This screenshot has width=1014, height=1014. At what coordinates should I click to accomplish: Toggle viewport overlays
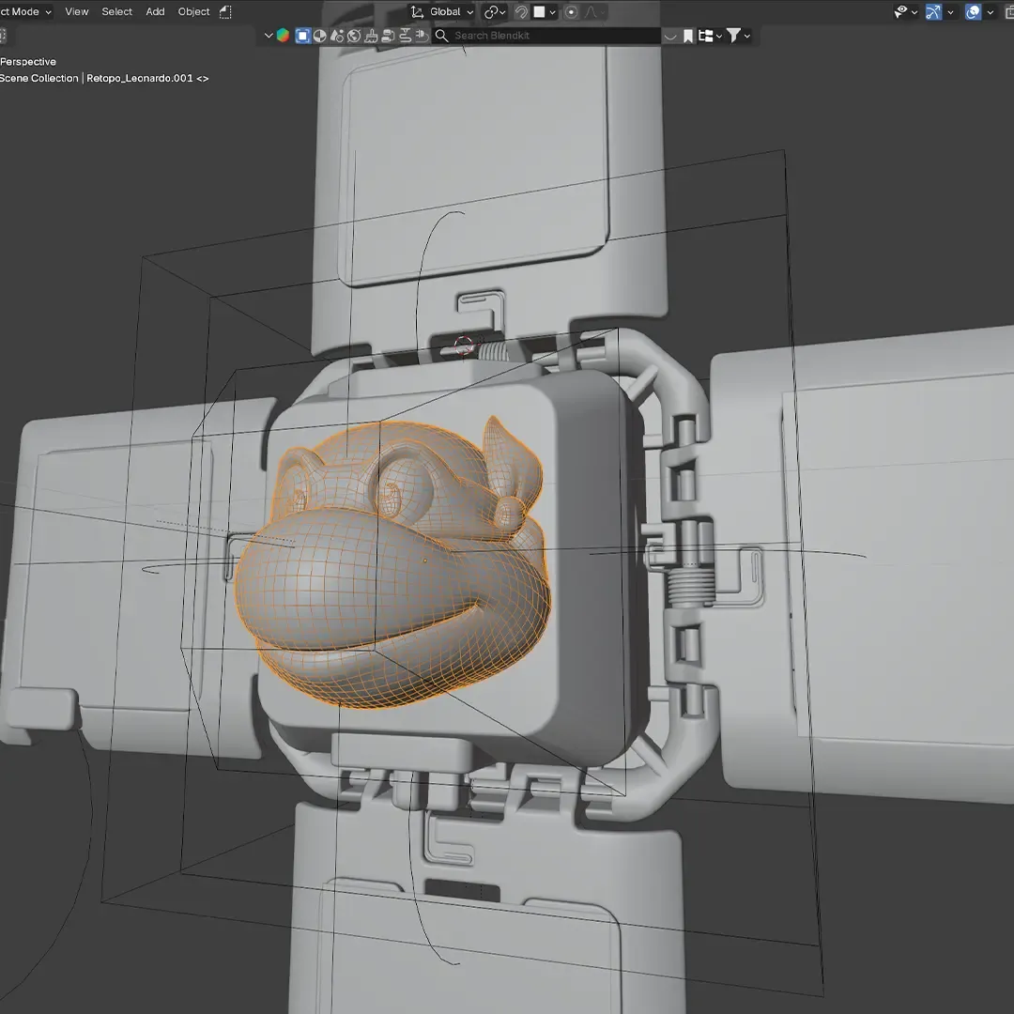coord(973,11)
